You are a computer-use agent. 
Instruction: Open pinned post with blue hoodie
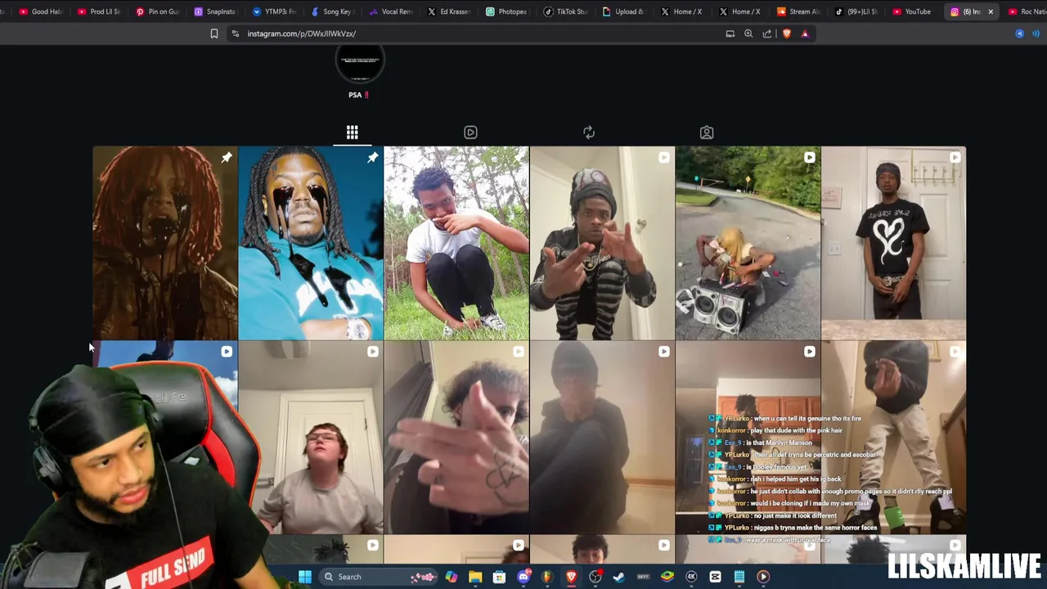point(311,243)
